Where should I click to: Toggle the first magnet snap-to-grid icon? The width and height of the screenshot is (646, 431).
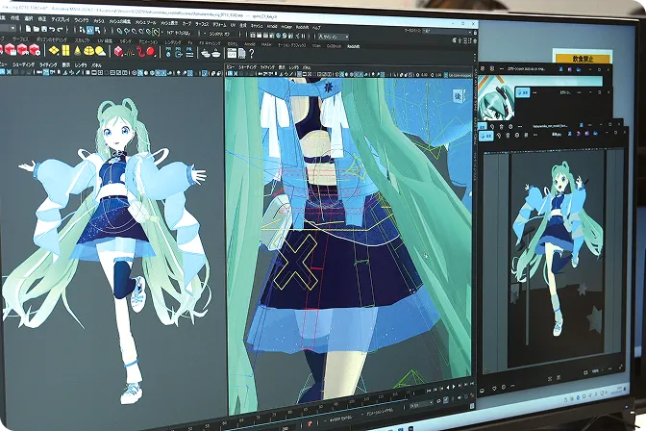pos(120,31)
